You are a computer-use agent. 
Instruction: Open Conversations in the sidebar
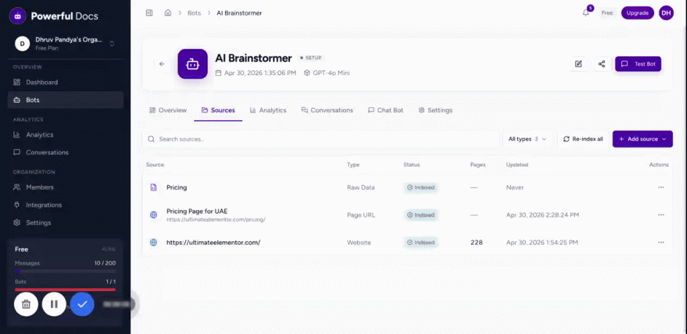(x=65, y=152)
